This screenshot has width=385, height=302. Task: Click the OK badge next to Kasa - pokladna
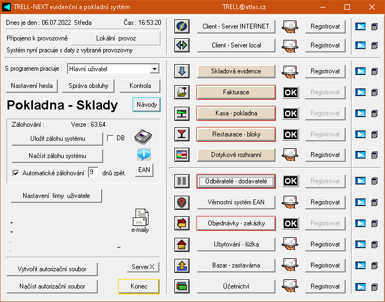(291, 113)
